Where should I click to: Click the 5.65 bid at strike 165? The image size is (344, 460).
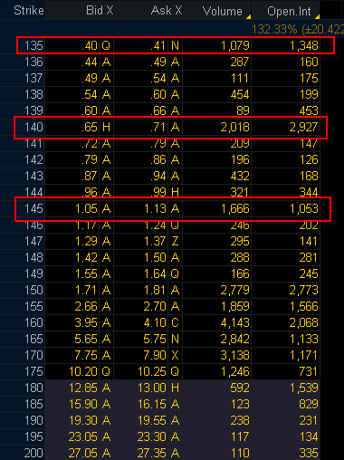pos(86,339)
